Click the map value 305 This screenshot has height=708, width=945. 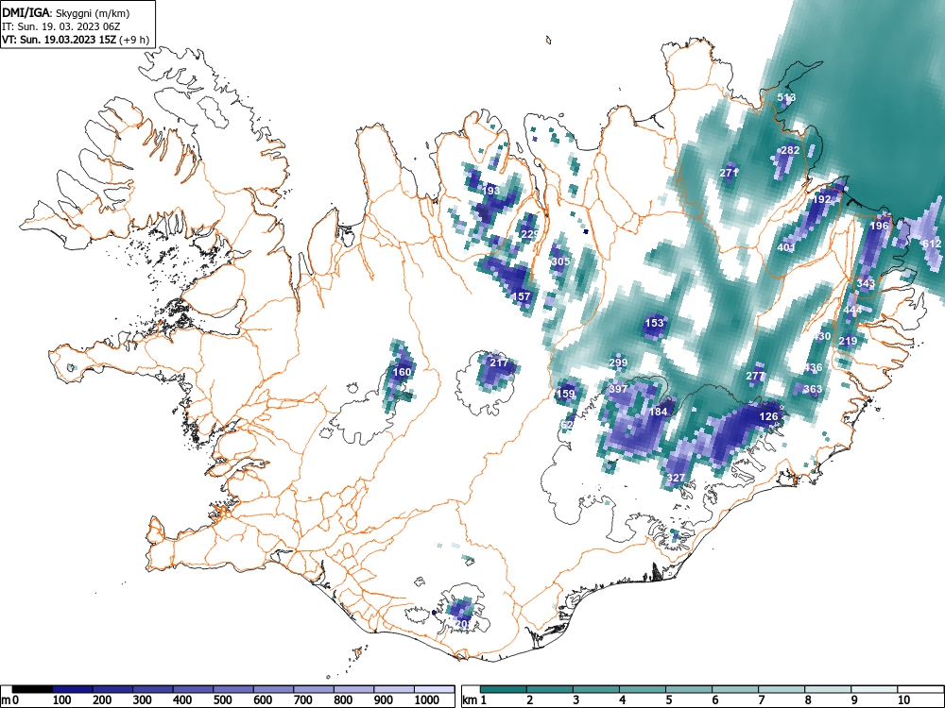click(560, 261)
